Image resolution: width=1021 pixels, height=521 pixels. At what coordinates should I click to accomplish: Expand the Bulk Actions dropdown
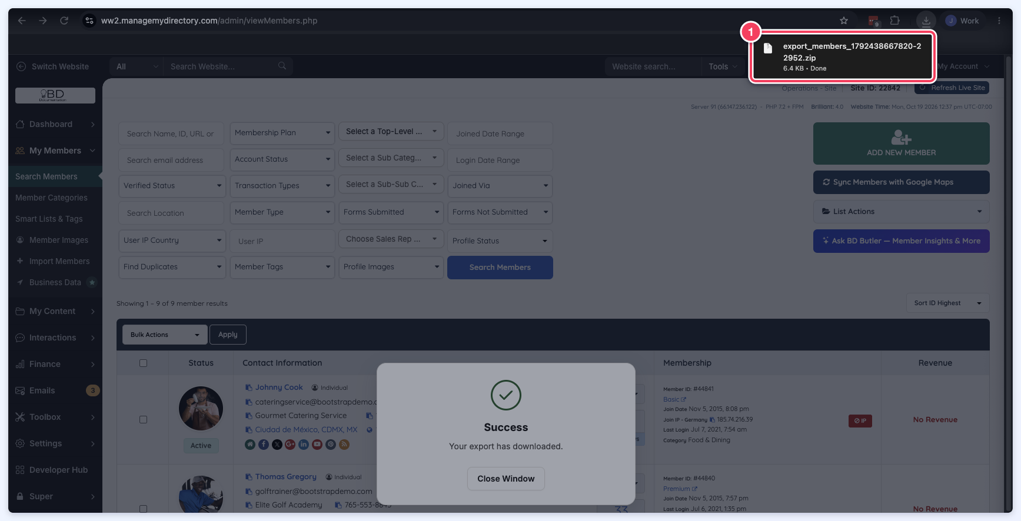pyautogui.click(x=165, y=335)
